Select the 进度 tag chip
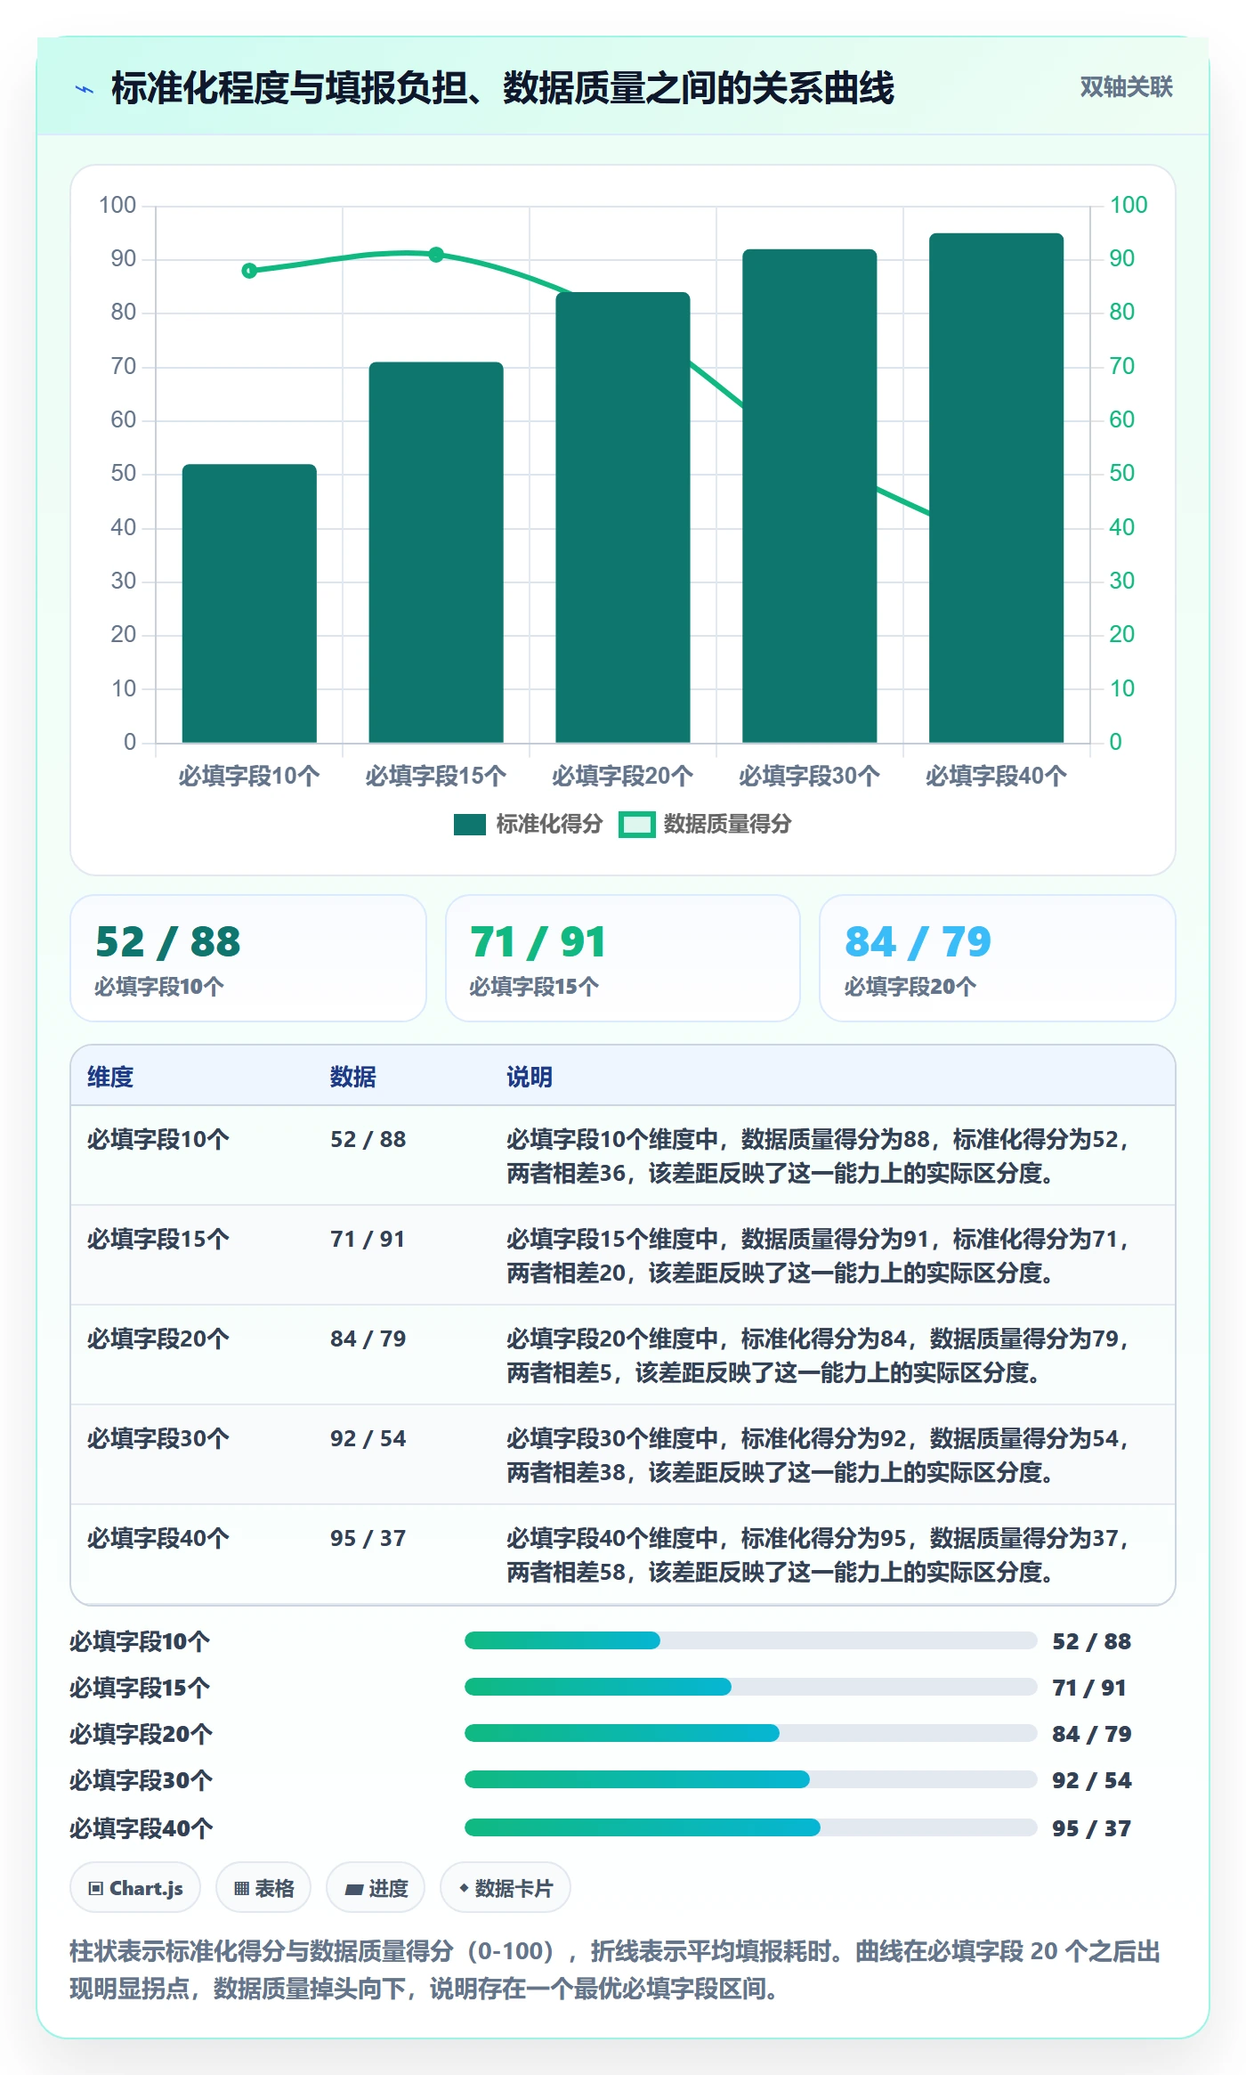 [x=376, y=1887]
